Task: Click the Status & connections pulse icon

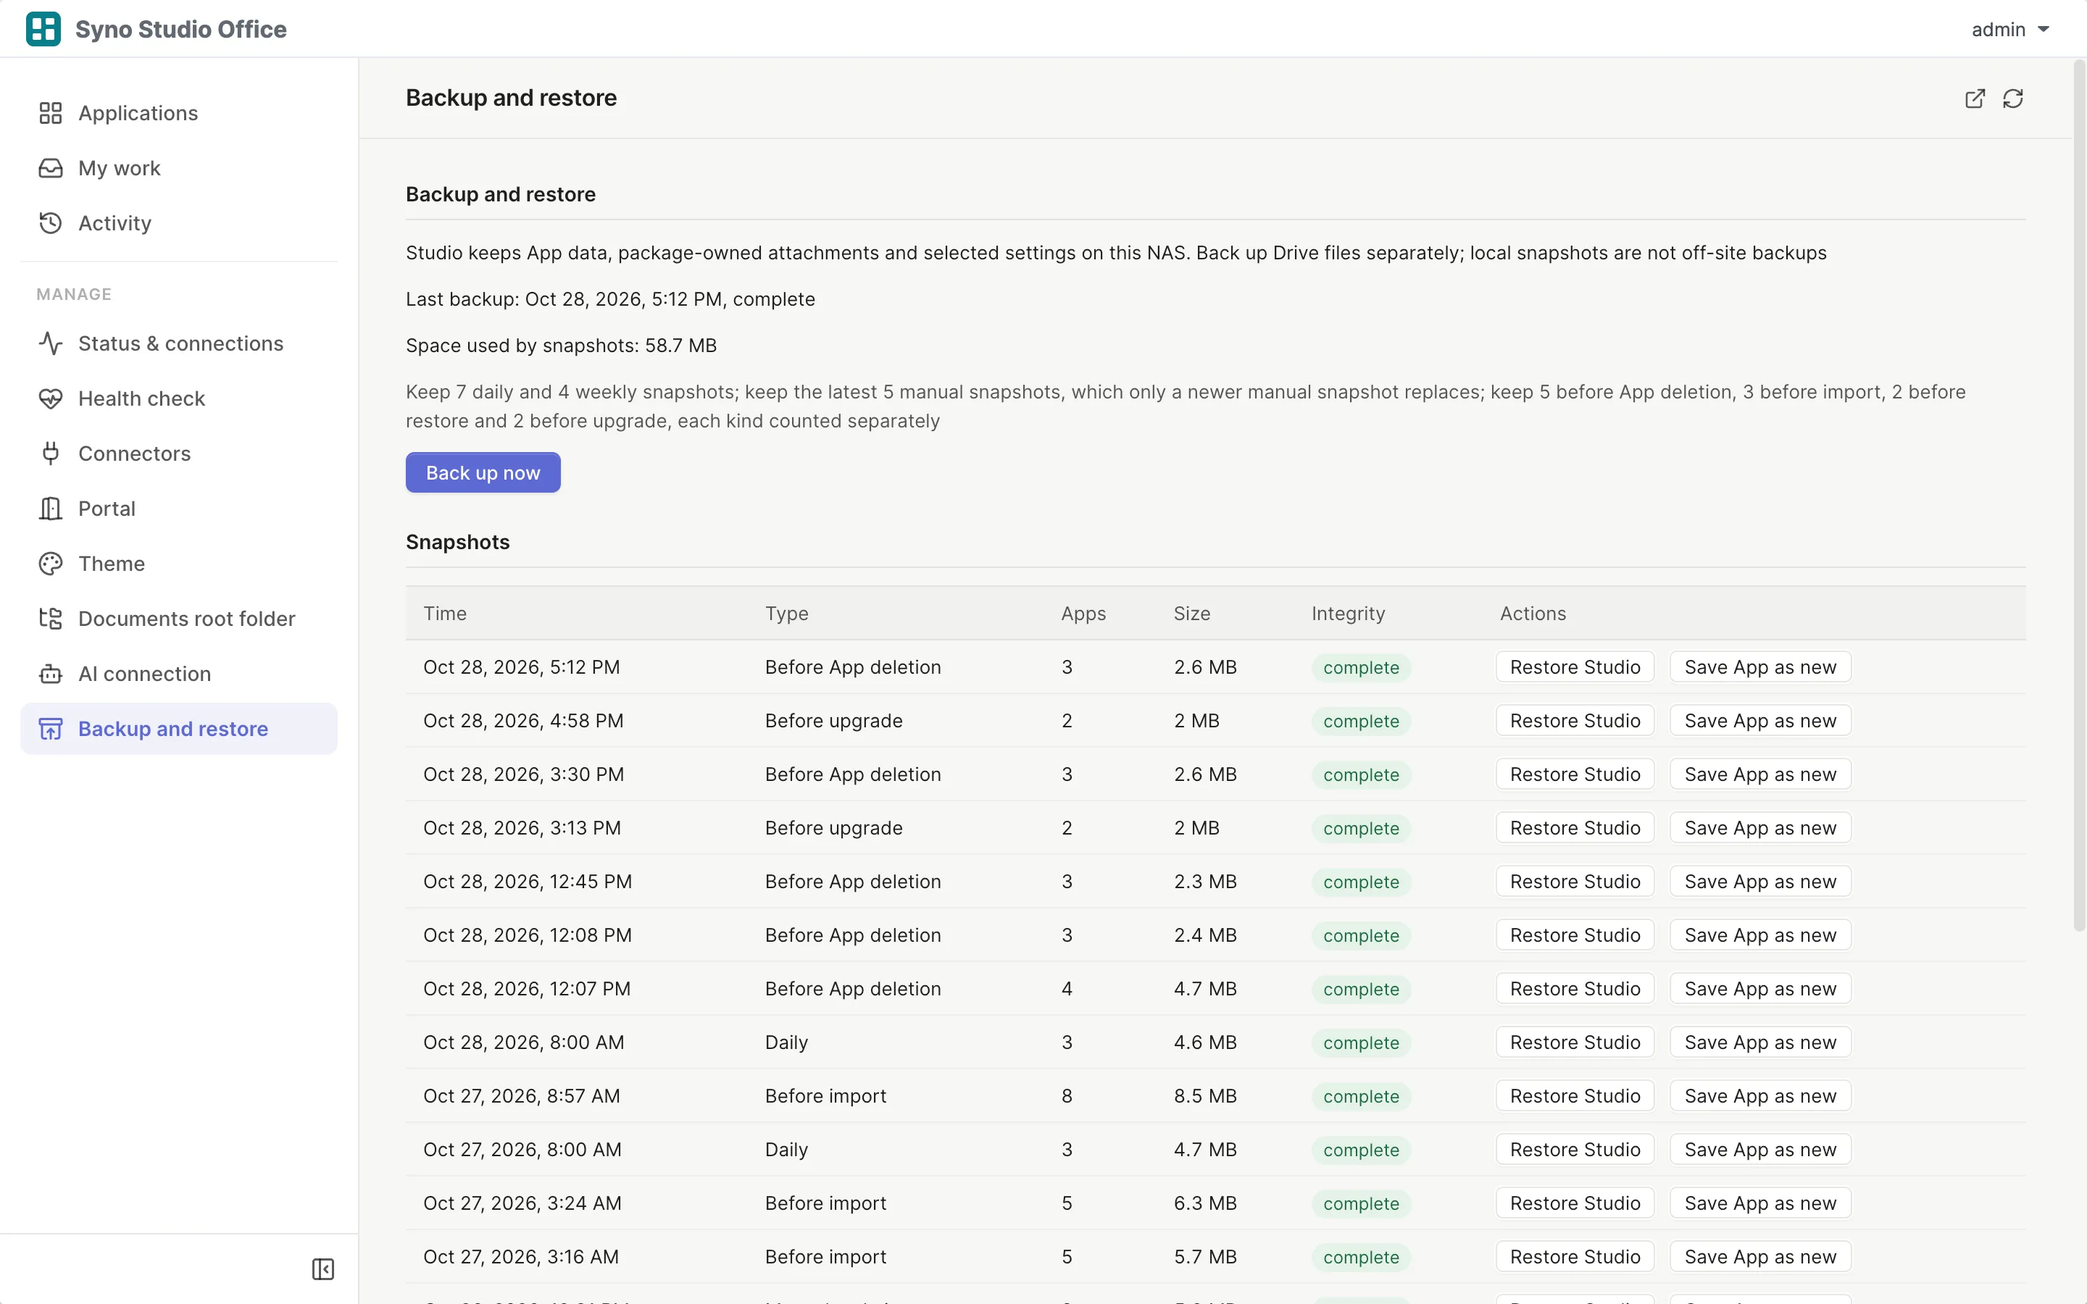Action: 51,343
